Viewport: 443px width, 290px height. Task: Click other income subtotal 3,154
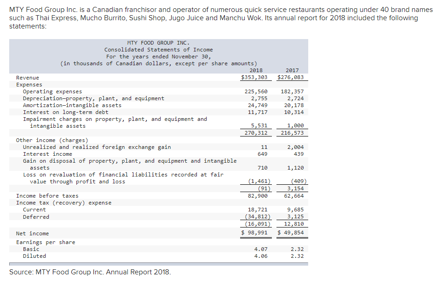(x=295, y=188)
